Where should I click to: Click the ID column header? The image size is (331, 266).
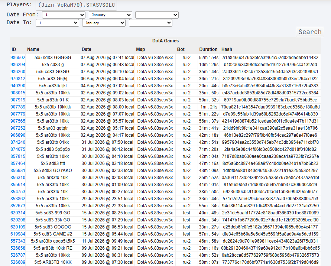(14, 49)
